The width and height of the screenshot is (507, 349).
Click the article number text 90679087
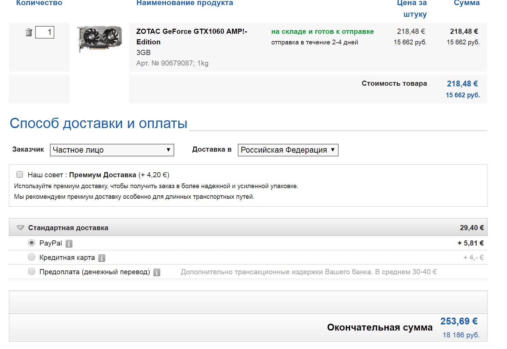177,63
